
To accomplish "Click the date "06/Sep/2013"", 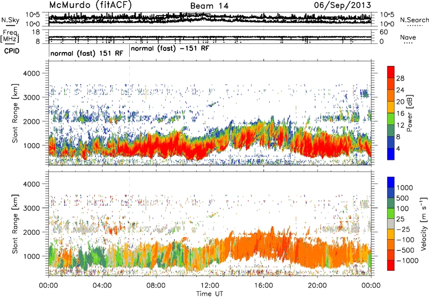I will click(x=343, y=5).
